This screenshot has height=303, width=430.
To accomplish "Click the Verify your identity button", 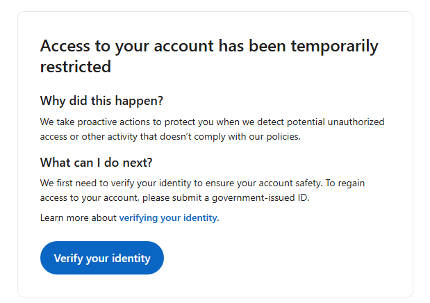I will pos(102,258).
